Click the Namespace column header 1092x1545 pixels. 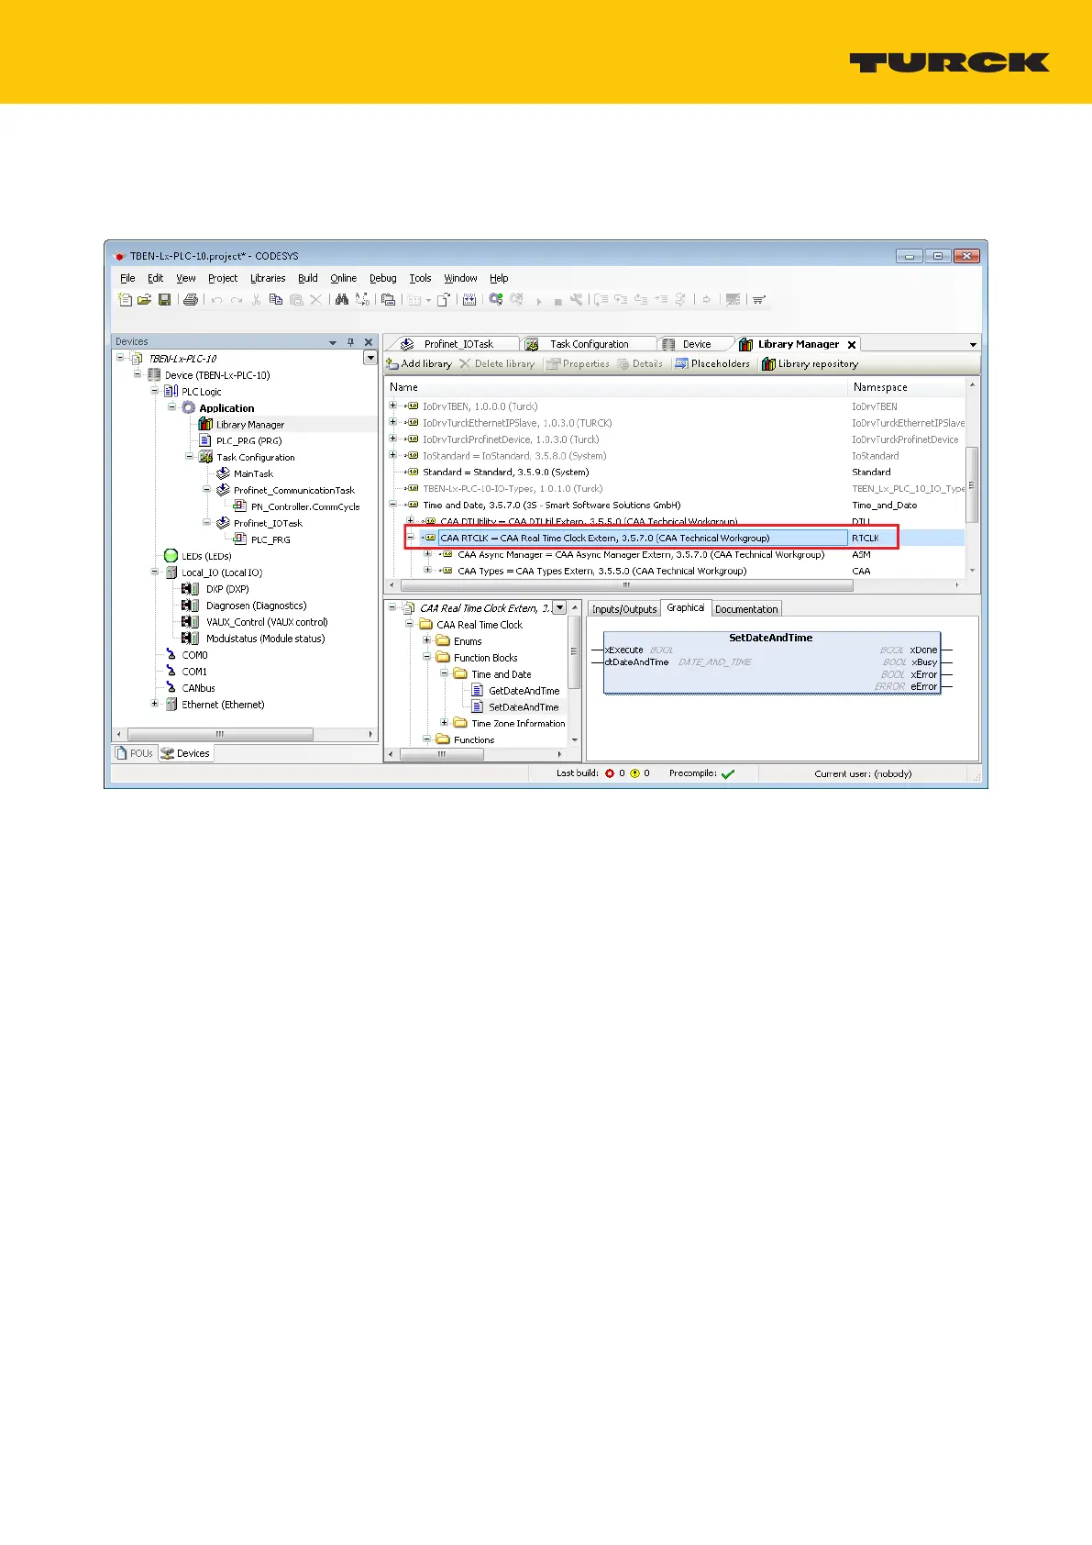(880, 387)
